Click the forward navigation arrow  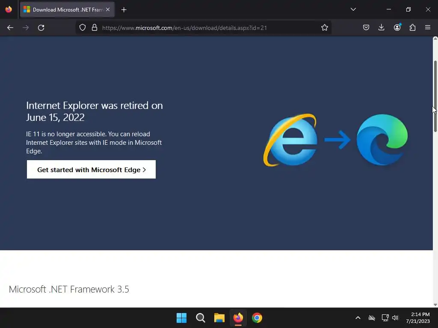coord(26,28)
